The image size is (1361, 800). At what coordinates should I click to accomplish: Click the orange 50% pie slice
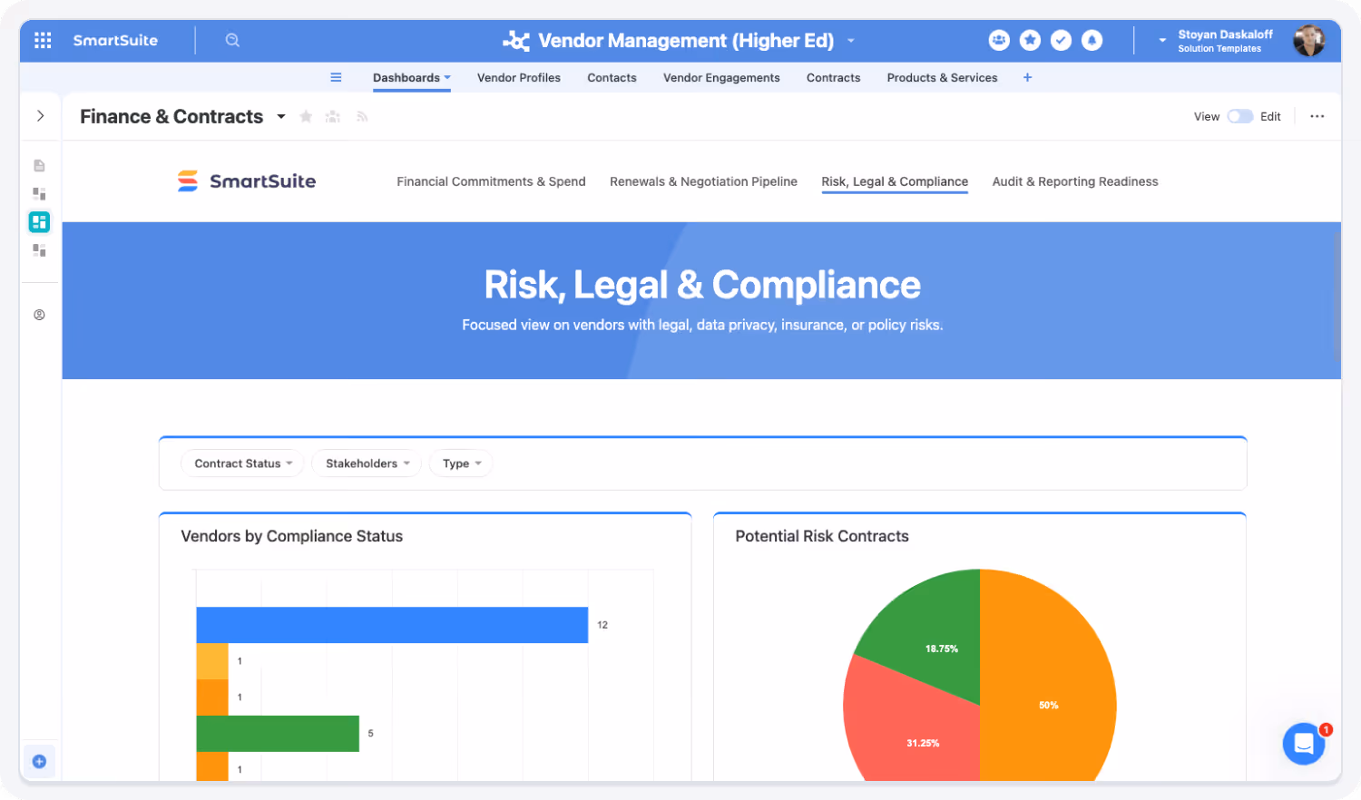tap(1048, 676)
